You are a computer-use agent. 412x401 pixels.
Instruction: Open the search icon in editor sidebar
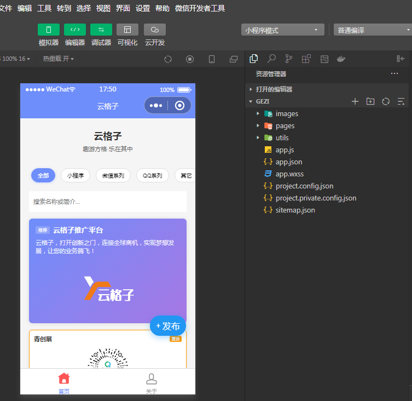click(271, 59)
